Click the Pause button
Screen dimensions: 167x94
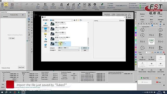click(158, 78)
